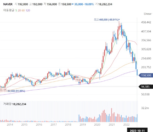
Task: Click the -18.09% change value
Action: tap(88, 4)
